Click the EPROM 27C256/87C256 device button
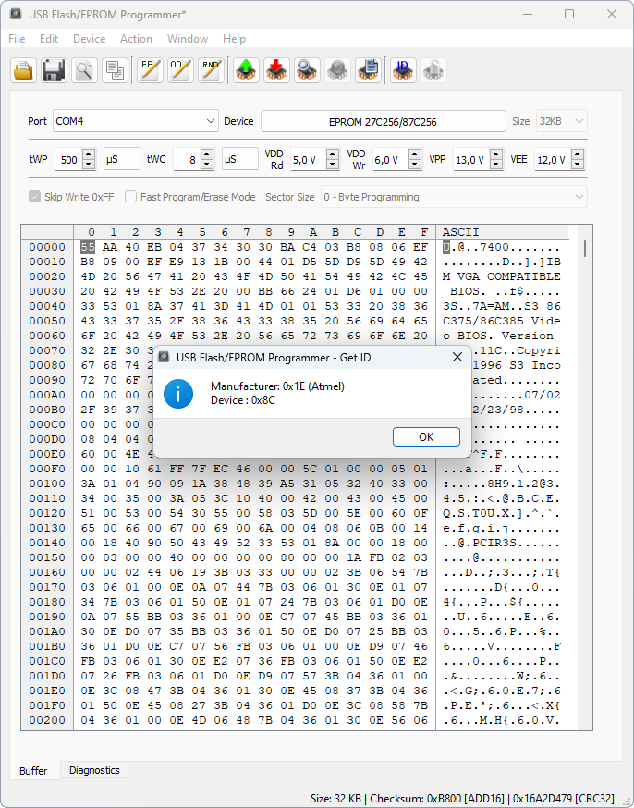The image size is (634, 808). [383, 122]
